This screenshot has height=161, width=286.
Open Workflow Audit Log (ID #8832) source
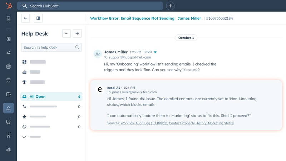pyautogui.click(x=144, y=123)
